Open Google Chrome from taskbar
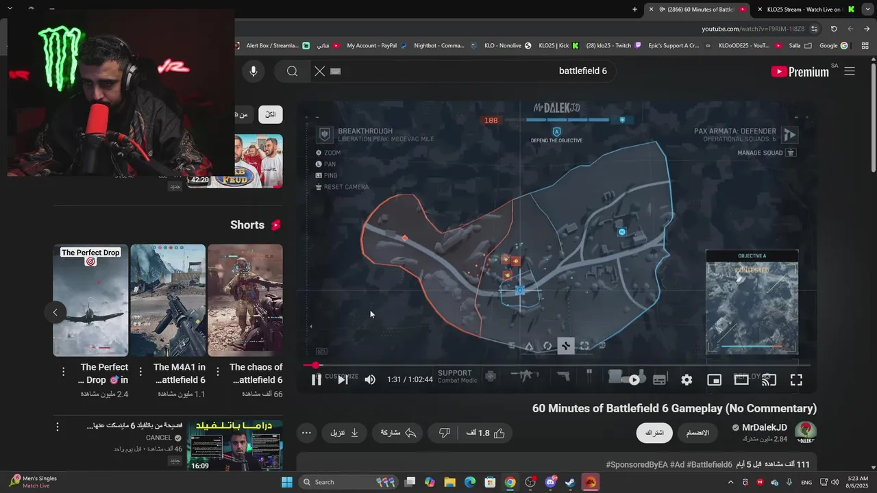Screen dimensions: 877x493 click(x=510, y=482)
